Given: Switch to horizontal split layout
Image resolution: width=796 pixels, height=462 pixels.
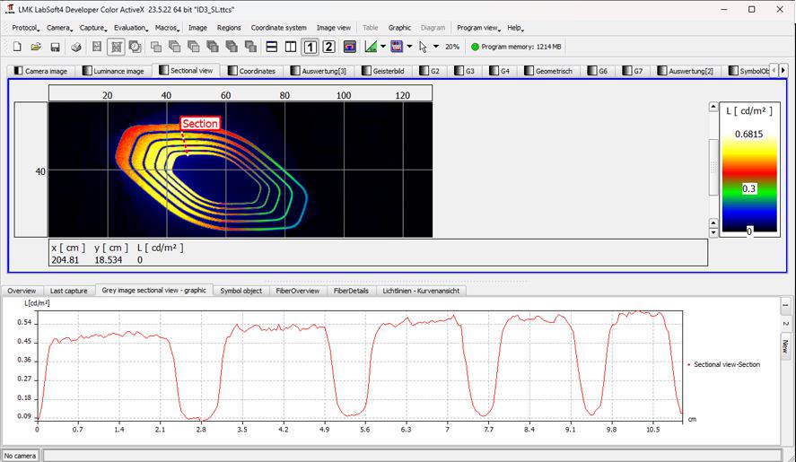Looking at the screenshot, I should 272,47.
